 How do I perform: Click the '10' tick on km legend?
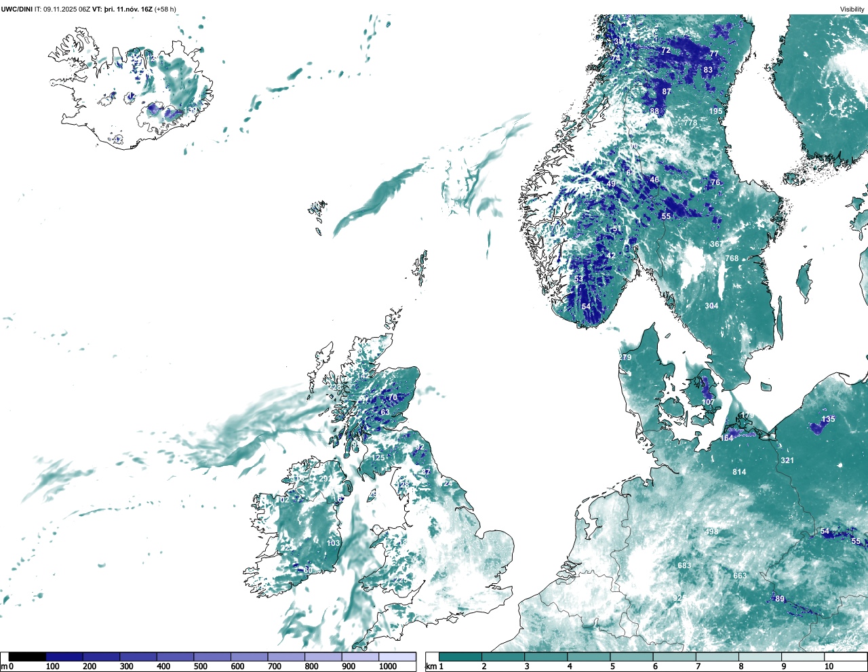point(829,667)
